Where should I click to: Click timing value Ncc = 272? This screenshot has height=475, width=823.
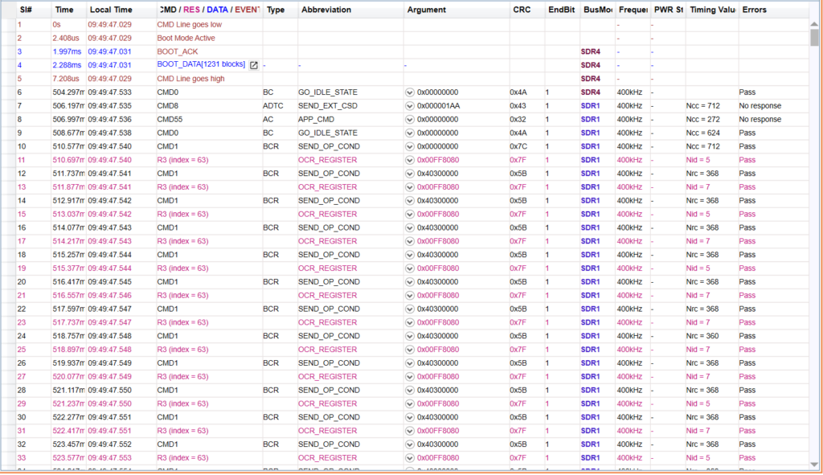[702, 120]
